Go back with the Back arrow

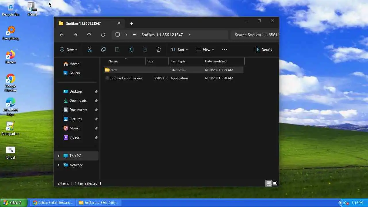tap(62, 35)
